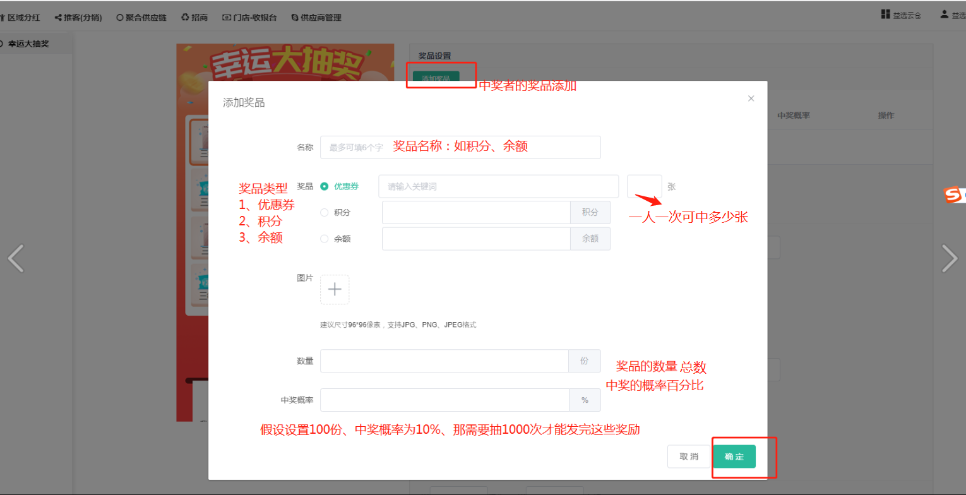This screenshot has width=966, height=495.
Task: Click the coupon keyword search field
Action: pos(498,186)
